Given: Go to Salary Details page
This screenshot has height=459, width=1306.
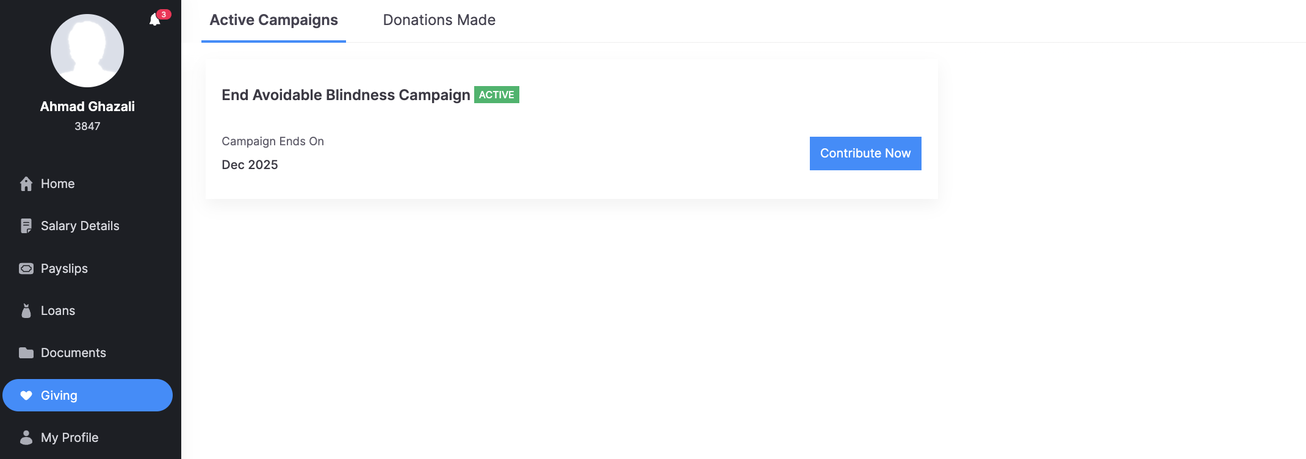Looking at the screenshot, I should (x=80, y=226).
